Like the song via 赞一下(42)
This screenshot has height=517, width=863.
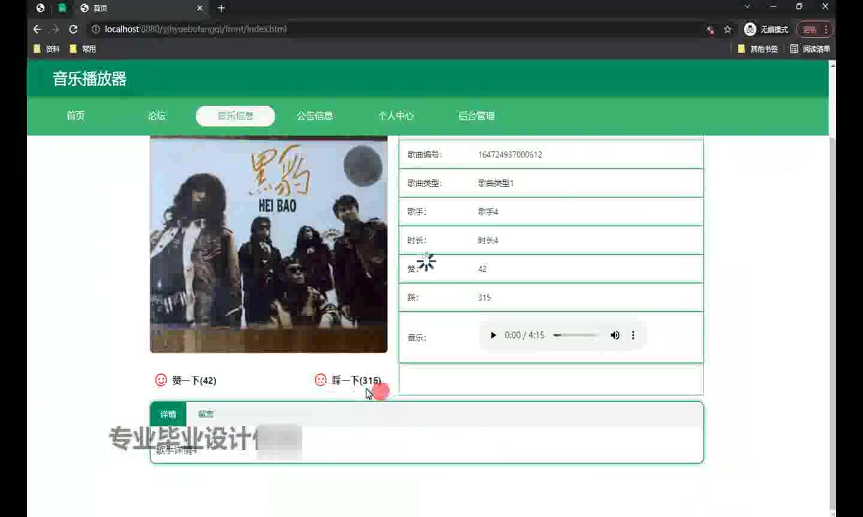194,381
